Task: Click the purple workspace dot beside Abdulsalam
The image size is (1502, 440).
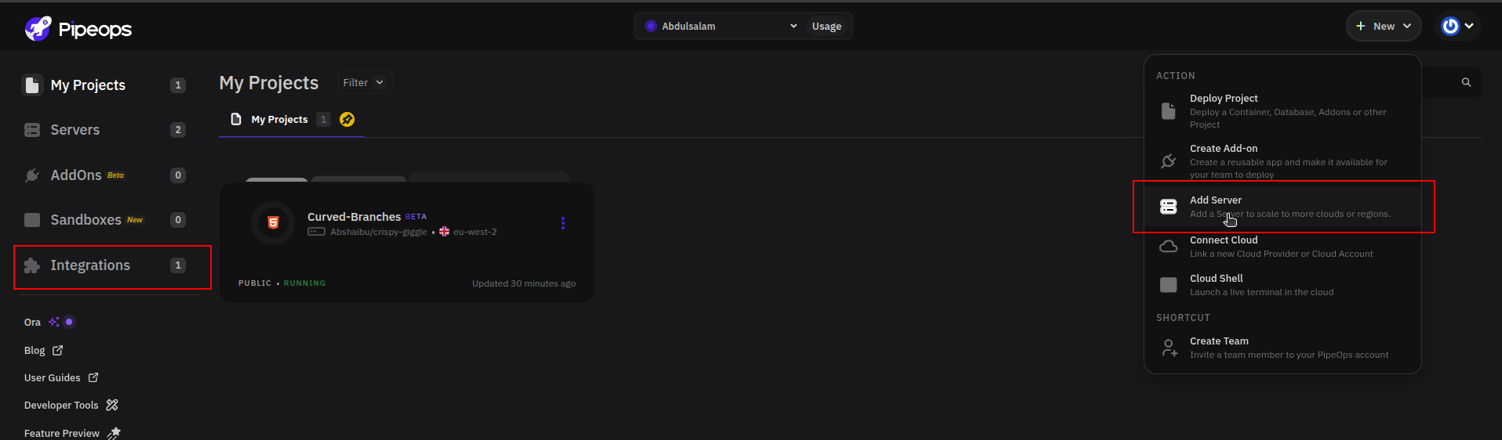Action: pyautogui.click(x=650, y=26)
